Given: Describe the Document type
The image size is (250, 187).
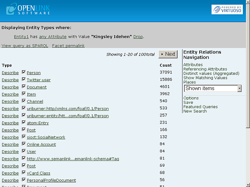Looking at the screenshot, I should 10,87.
